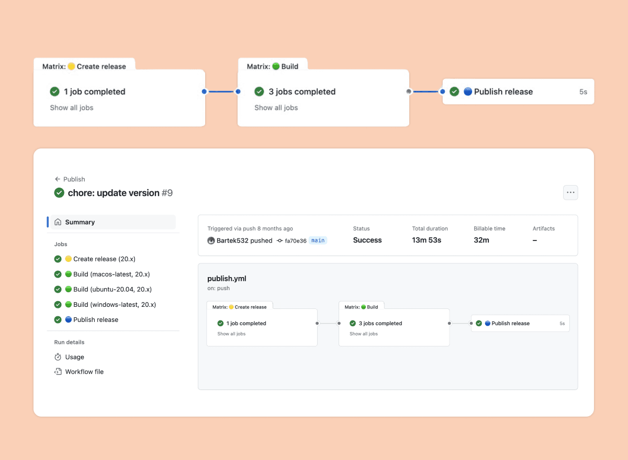Click green check inside the Publish release node

point(455,91)
